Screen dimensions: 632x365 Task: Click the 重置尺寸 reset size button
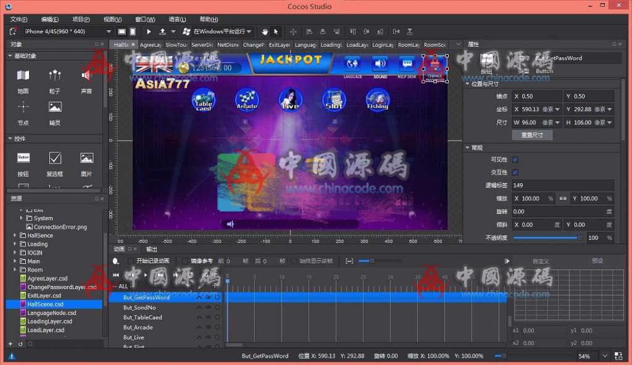pyautogui.click(x=532, y=135)
